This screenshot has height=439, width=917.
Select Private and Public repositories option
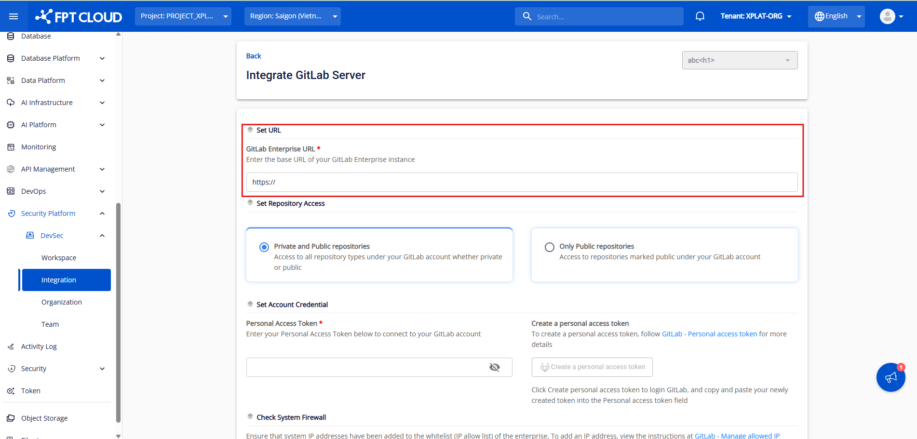tap(264, 247)
